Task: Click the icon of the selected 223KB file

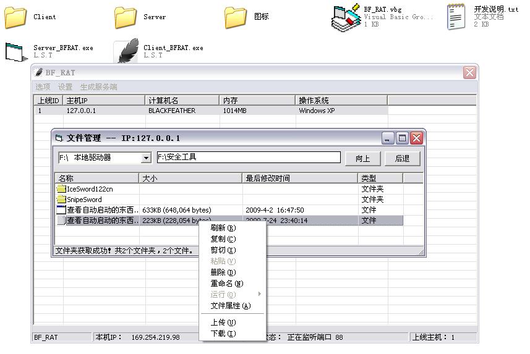Action: coord(61,220)
